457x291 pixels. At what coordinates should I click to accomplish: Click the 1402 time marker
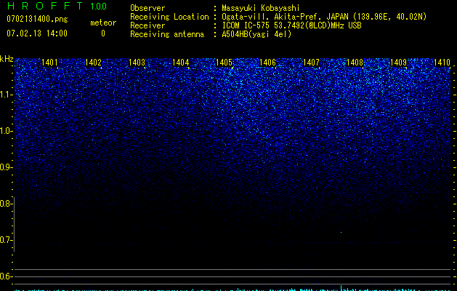coord(93,63)
